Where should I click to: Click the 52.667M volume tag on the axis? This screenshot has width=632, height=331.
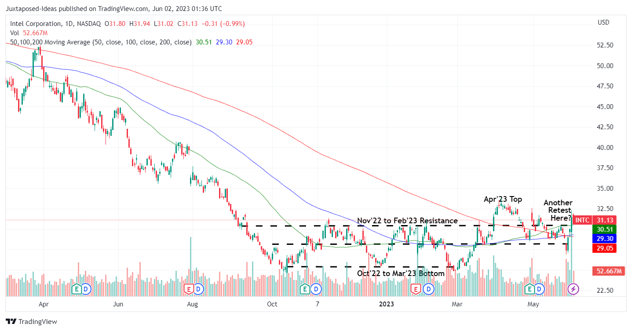(x=609, y=271)
